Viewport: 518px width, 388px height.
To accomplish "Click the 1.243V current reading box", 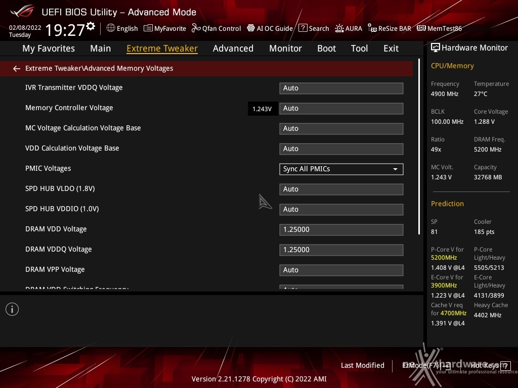I will click(263, 109).
